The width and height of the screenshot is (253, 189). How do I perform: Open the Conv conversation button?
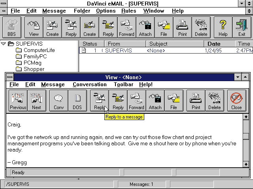59,101
